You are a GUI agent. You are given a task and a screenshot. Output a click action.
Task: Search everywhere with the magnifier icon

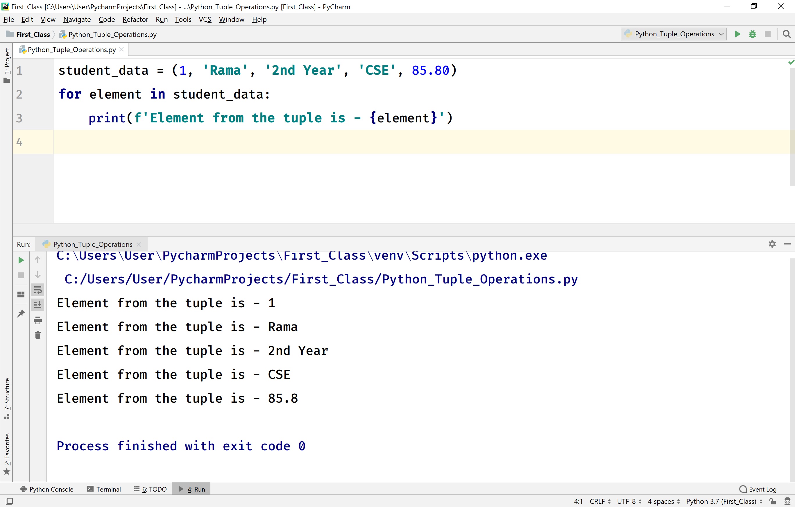point(787,34)
